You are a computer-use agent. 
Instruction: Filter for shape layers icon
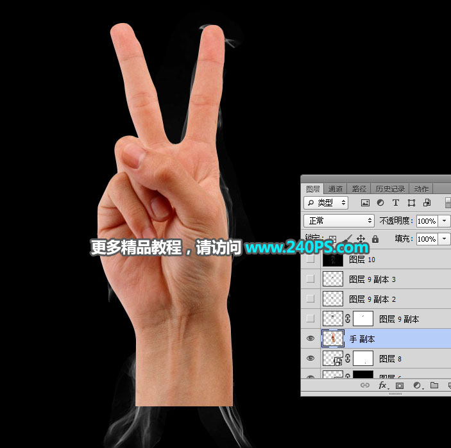point(411,203)
